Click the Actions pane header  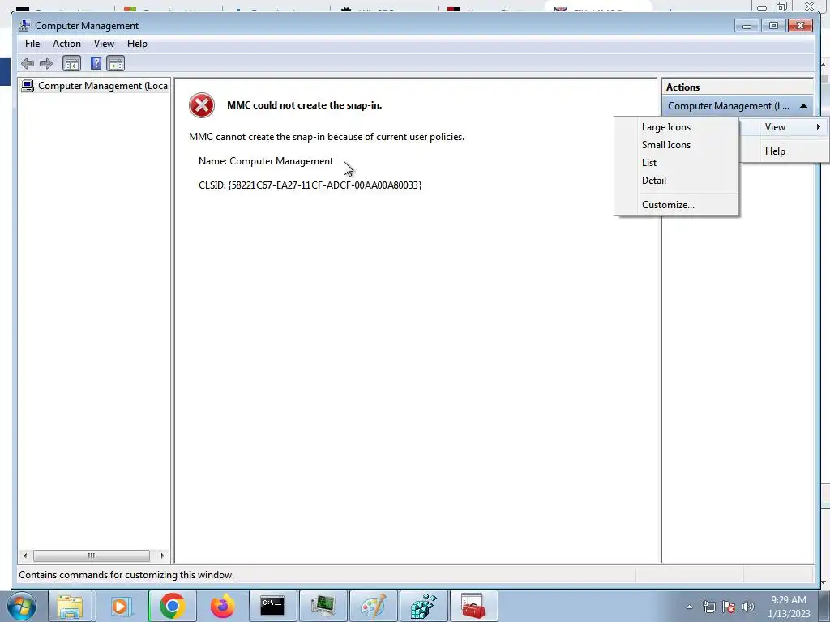pyautogui.click(x=738, y=87)
